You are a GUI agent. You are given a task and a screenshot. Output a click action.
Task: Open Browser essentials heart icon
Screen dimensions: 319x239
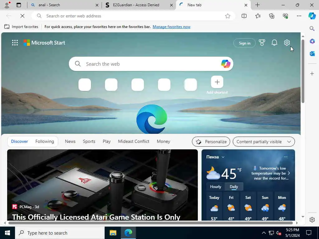point(285,16)
